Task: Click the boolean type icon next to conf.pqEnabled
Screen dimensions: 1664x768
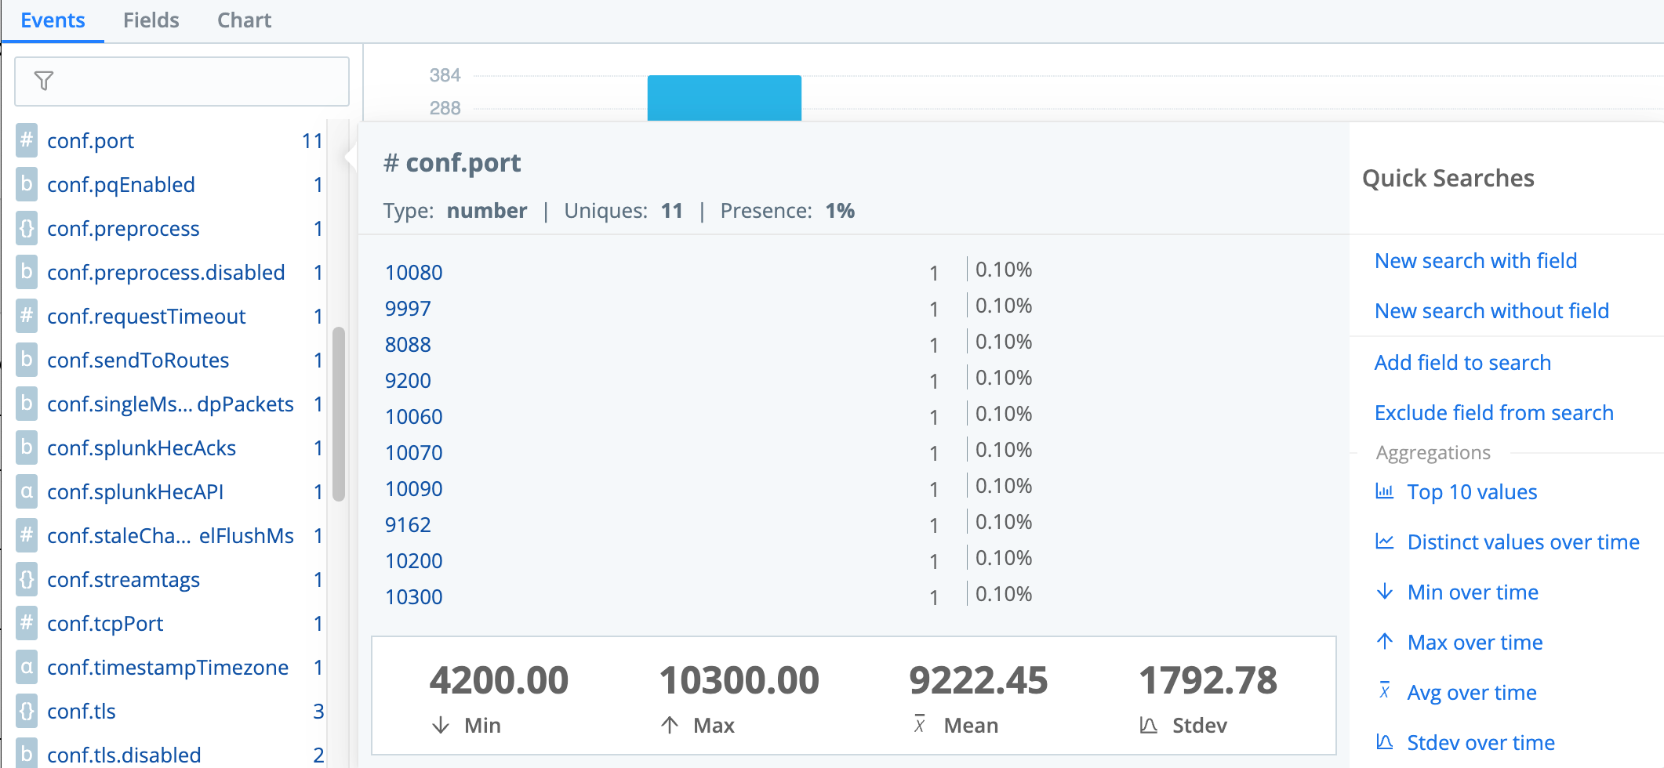Action: click(27, 184)
